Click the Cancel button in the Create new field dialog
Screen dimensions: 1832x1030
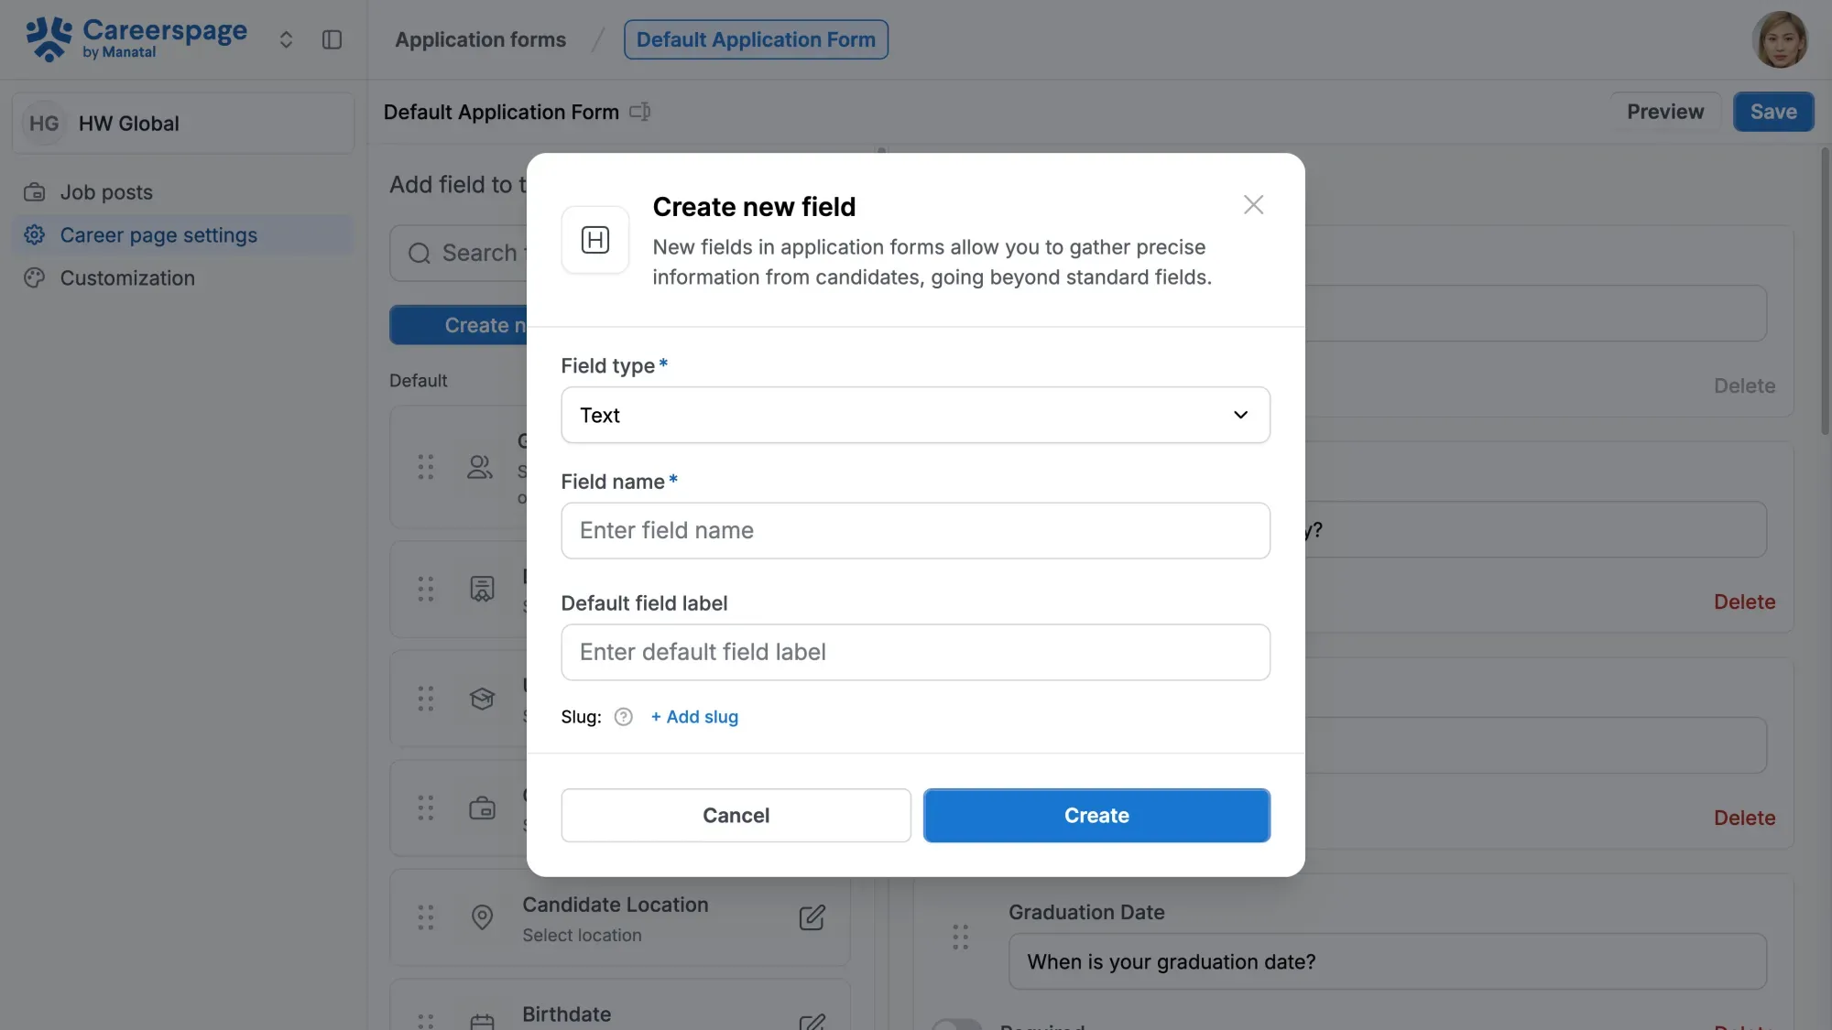[x=736, y=815]
